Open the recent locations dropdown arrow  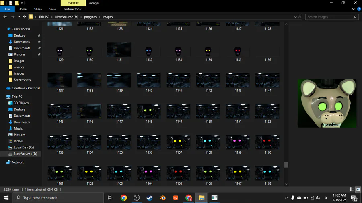point(19,17)
